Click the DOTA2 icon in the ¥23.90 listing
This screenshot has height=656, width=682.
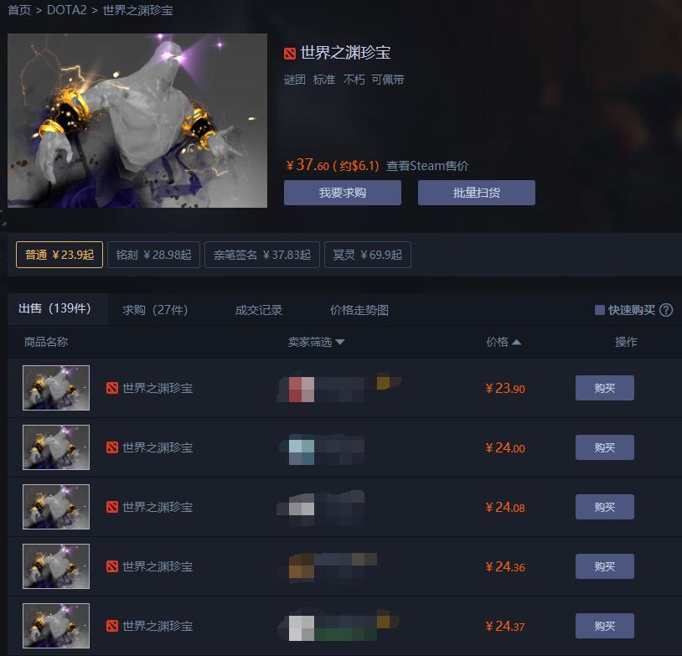(x=112, y=388)
